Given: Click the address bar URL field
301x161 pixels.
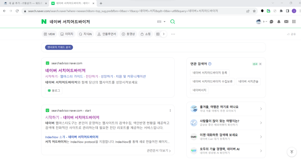Looking at the screenshot, I should point(123,11).
